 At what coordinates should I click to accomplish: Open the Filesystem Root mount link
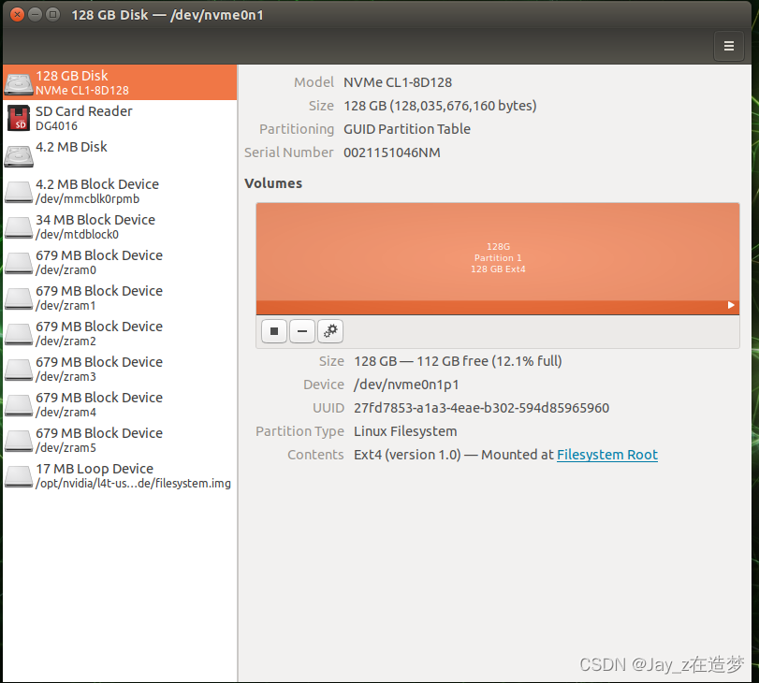(607, 455)
